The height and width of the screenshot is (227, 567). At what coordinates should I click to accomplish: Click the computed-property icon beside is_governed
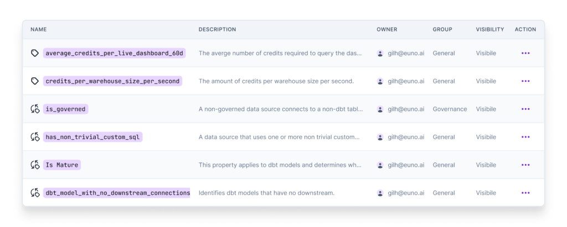[35, 109]
